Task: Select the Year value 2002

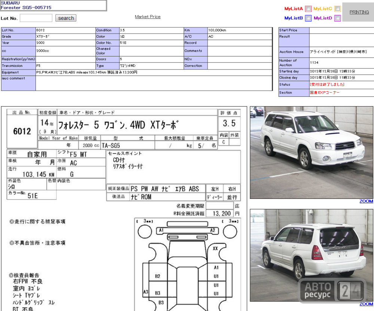Action: [x=40, y=43]
